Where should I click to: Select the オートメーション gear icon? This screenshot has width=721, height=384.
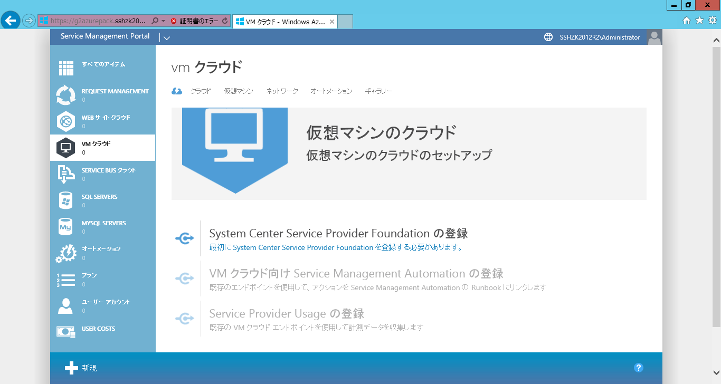coord(66,253)
